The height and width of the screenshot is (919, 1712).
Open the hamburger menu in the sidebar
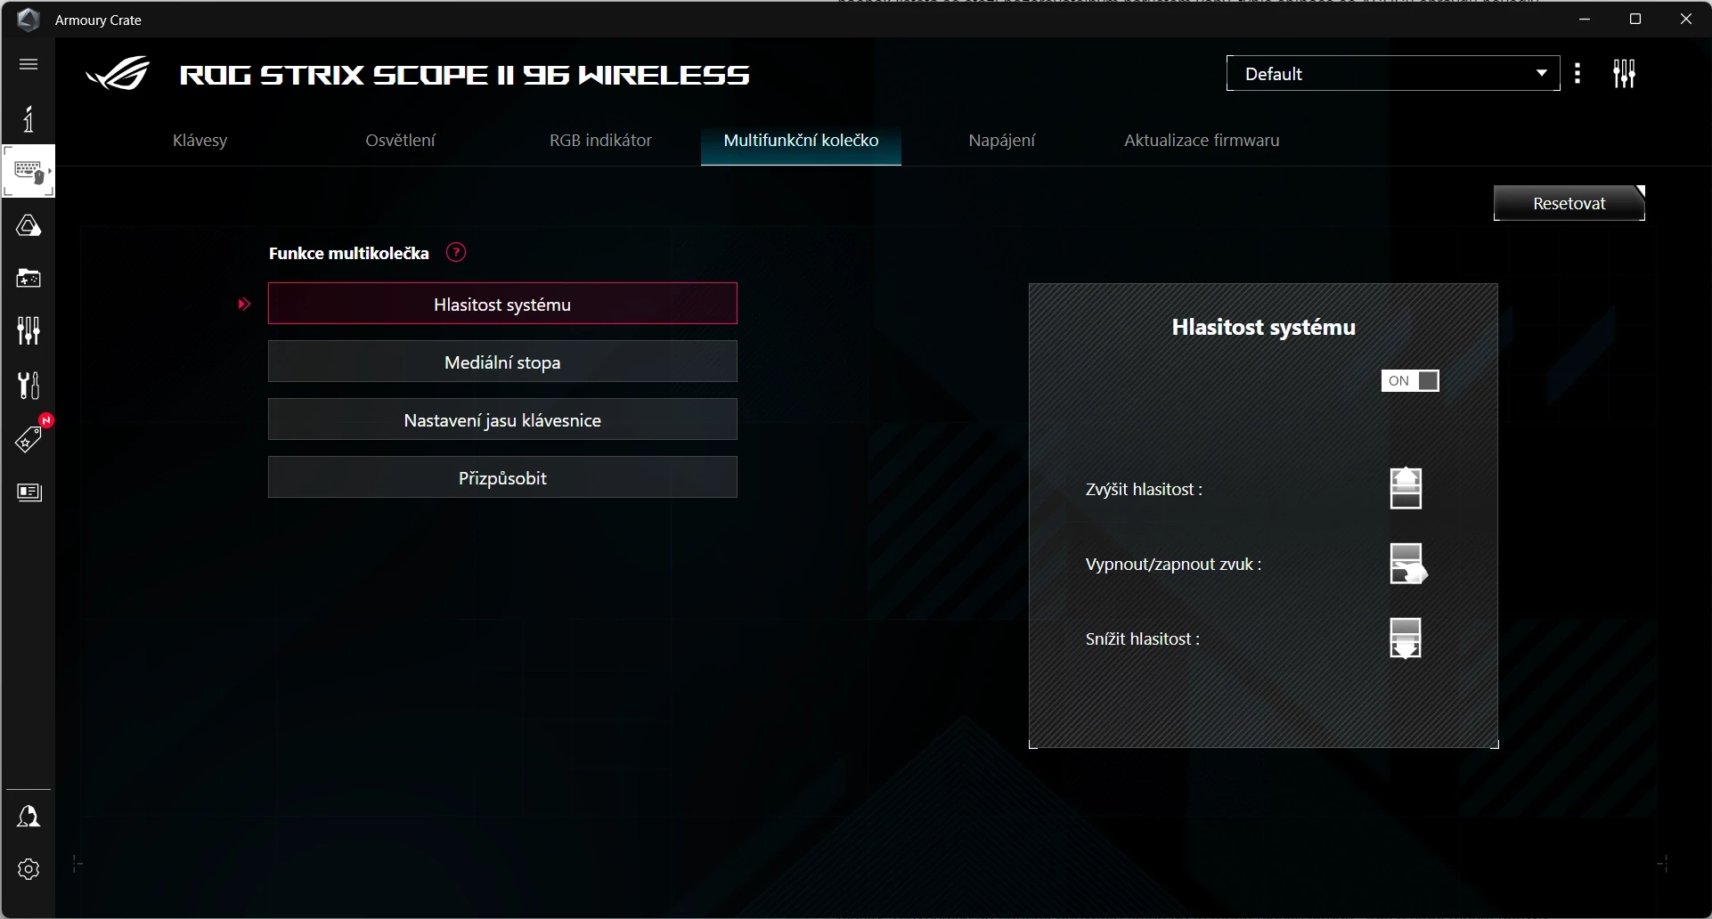tap(29, 64)
